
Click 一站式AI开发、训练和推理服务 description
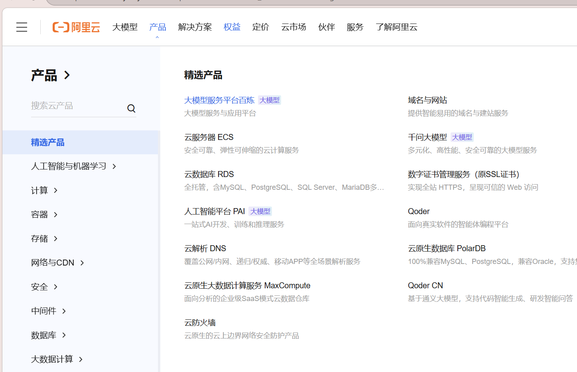click(x=234, y=224)
